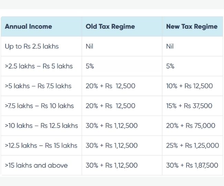The height and width of the screenshot is (186, 224).
Task: Select the '>7.5 lakhs – Rs 10 lakhs' row label
Action: point(39,106)
